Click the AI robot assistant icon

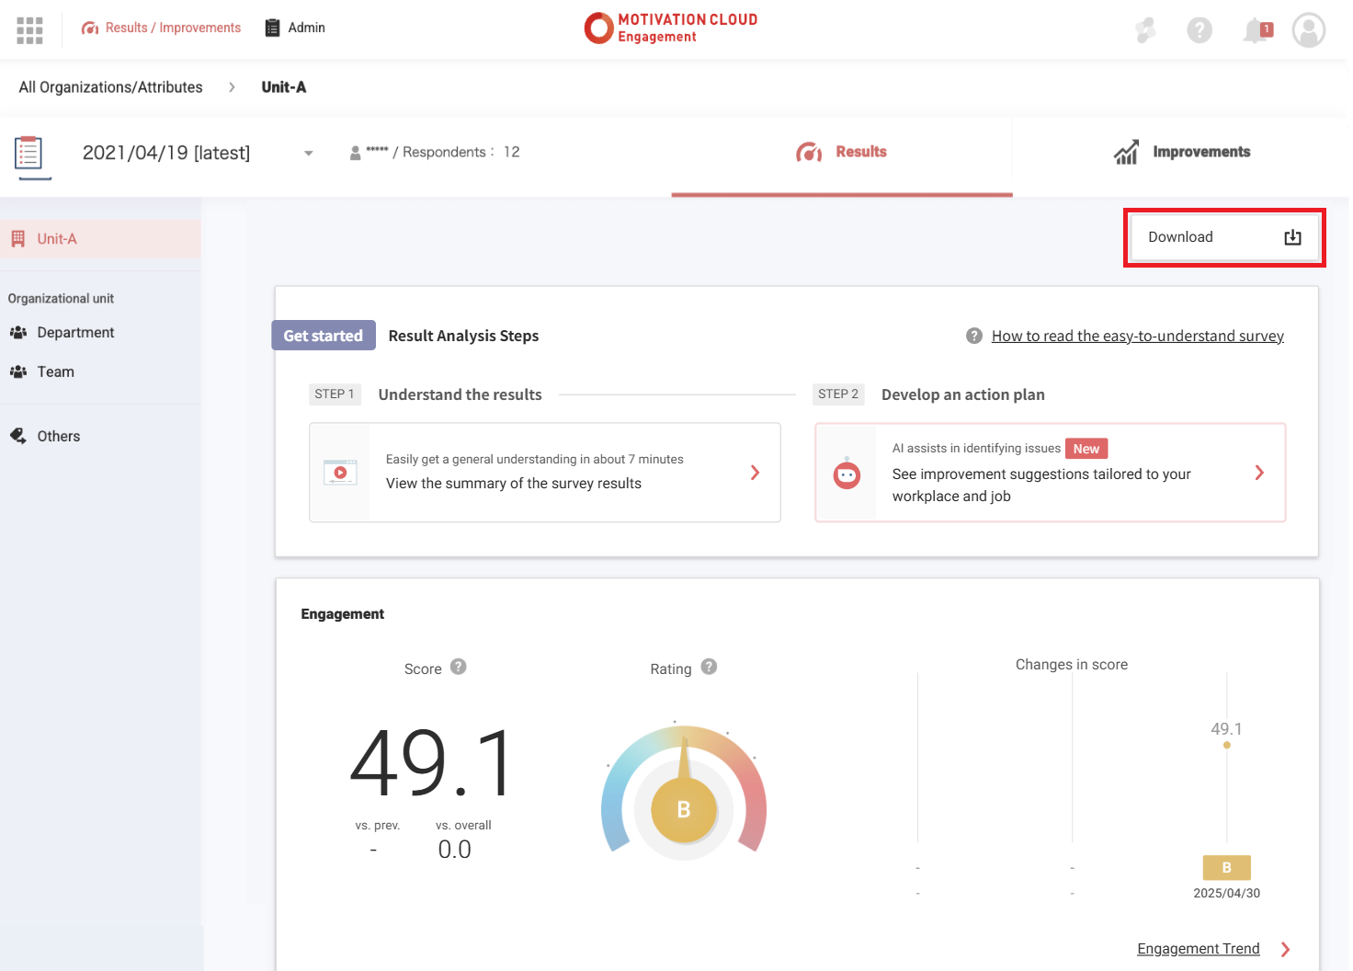point(847,474)
